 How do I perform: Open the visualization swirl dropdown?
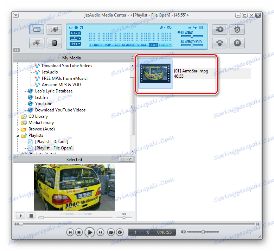click(163, 28)
